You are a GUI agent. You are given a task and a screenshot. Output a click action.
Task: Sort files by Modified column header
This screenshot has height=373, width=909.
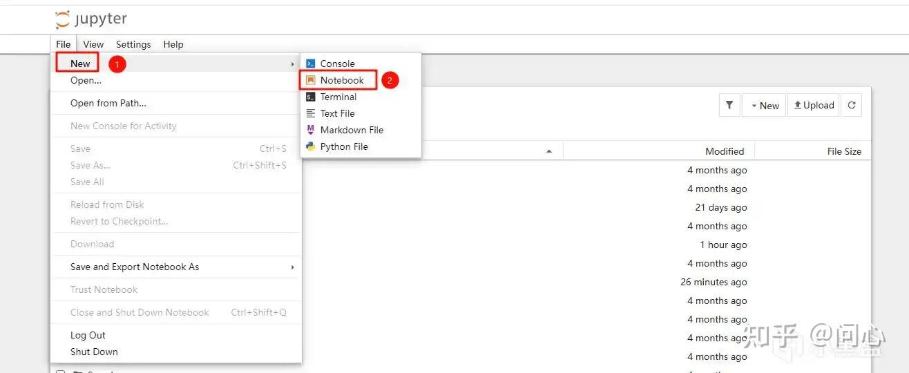point(725,151)
